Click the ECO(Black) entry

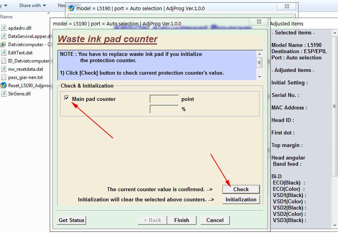coord(289,183)
